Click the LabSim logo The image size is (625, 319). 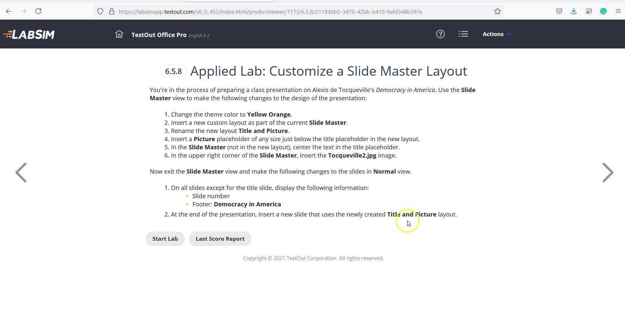[x=29, y=34]
